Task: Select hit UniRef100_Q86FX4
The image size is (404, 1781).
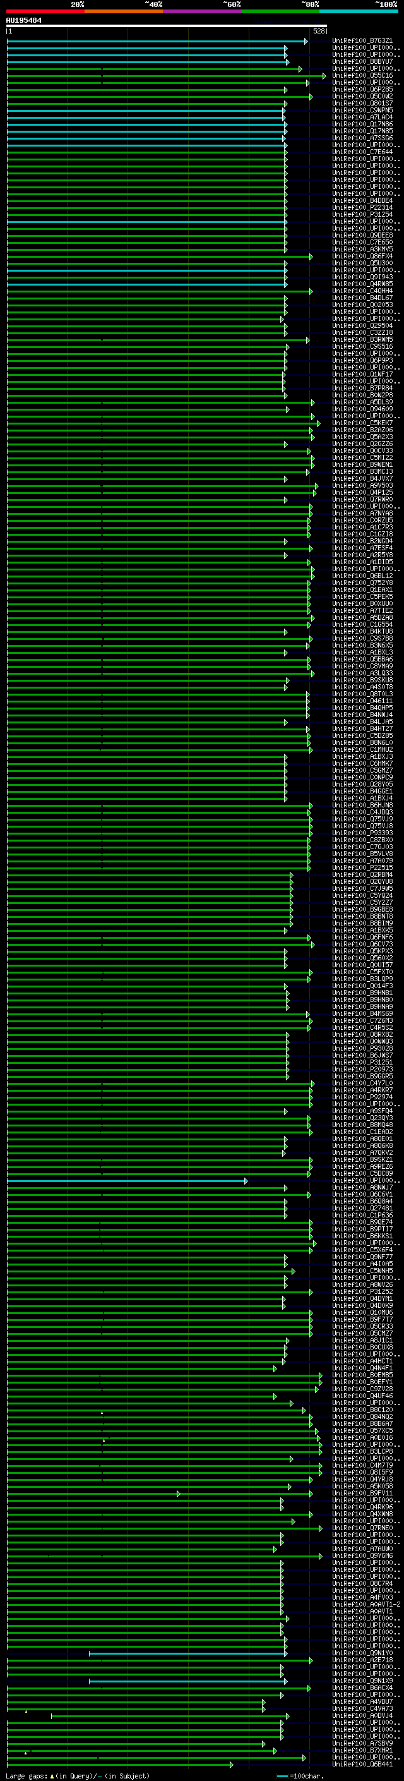Action: tap(362, 256)
